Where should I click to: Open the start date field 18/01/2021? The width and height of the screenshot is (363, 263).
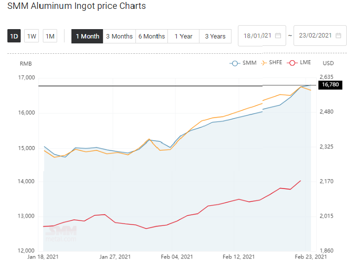[262, 36]
